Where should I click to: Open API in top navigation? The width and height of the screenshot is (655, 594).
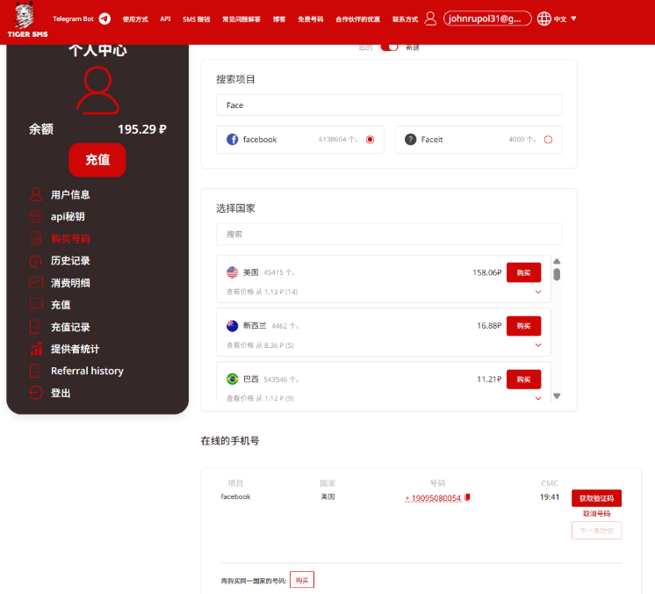165,18
